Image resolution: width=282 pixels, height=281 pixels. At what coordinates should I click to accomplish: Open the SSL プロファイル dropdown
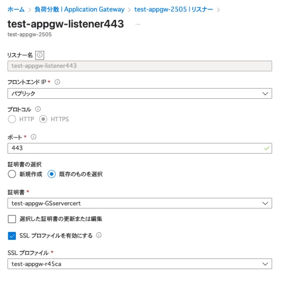tap(139, 264)
